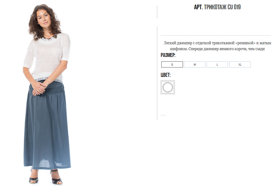Image resolution: width=275 pixels, height=188 pixels.
Task: Click the model's black sandals
Action: tap(46, 177)
